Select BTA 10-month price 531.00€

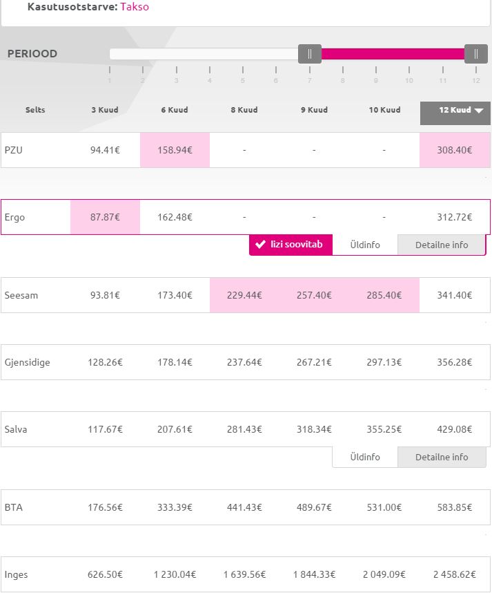click(384, 507)
